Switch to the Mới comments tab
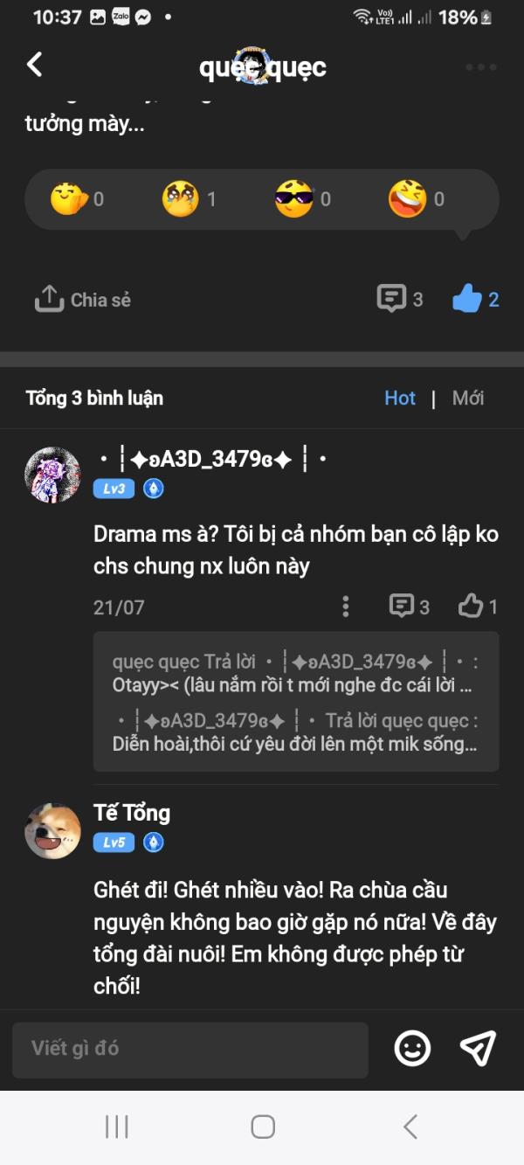This screenshot has height=1165, width=524. tap(468, 399)
